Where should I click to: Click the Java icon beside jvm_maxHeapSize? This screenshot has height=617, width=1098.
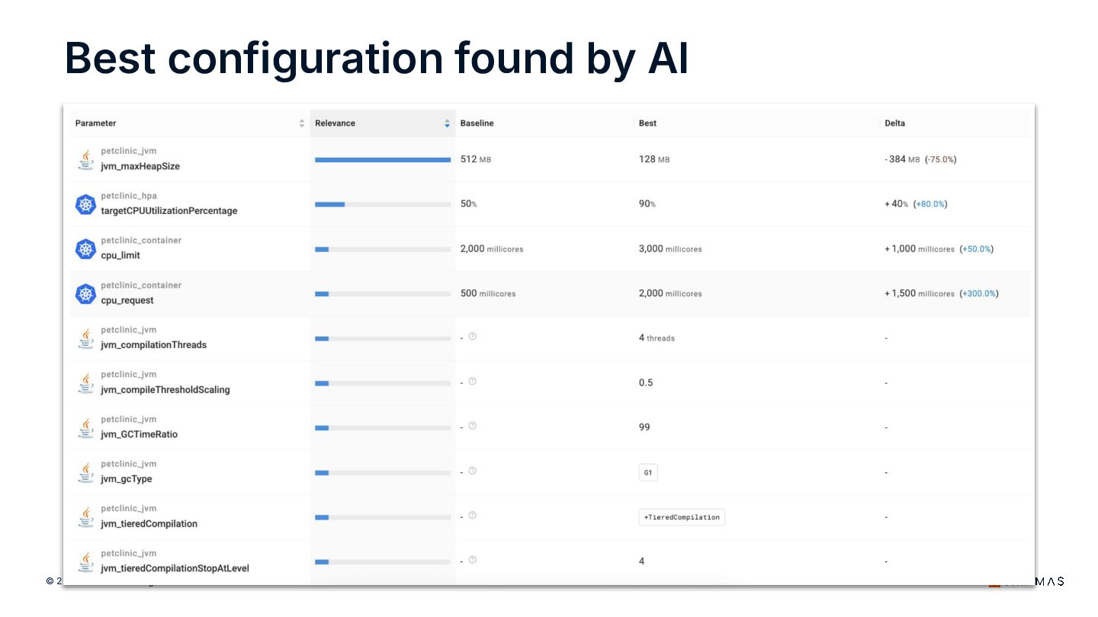(85, 159)
